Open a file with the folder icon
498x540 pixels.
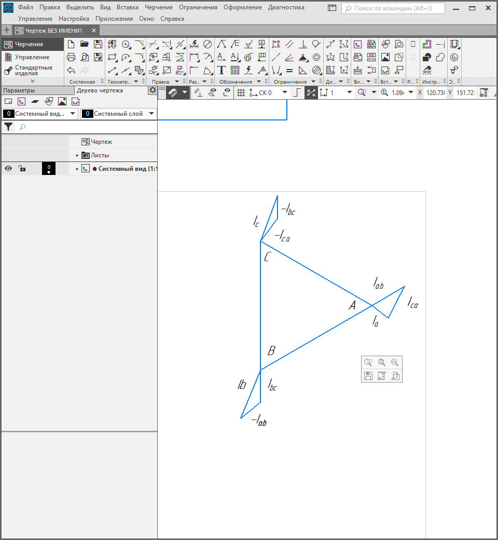tap(84, 44)
